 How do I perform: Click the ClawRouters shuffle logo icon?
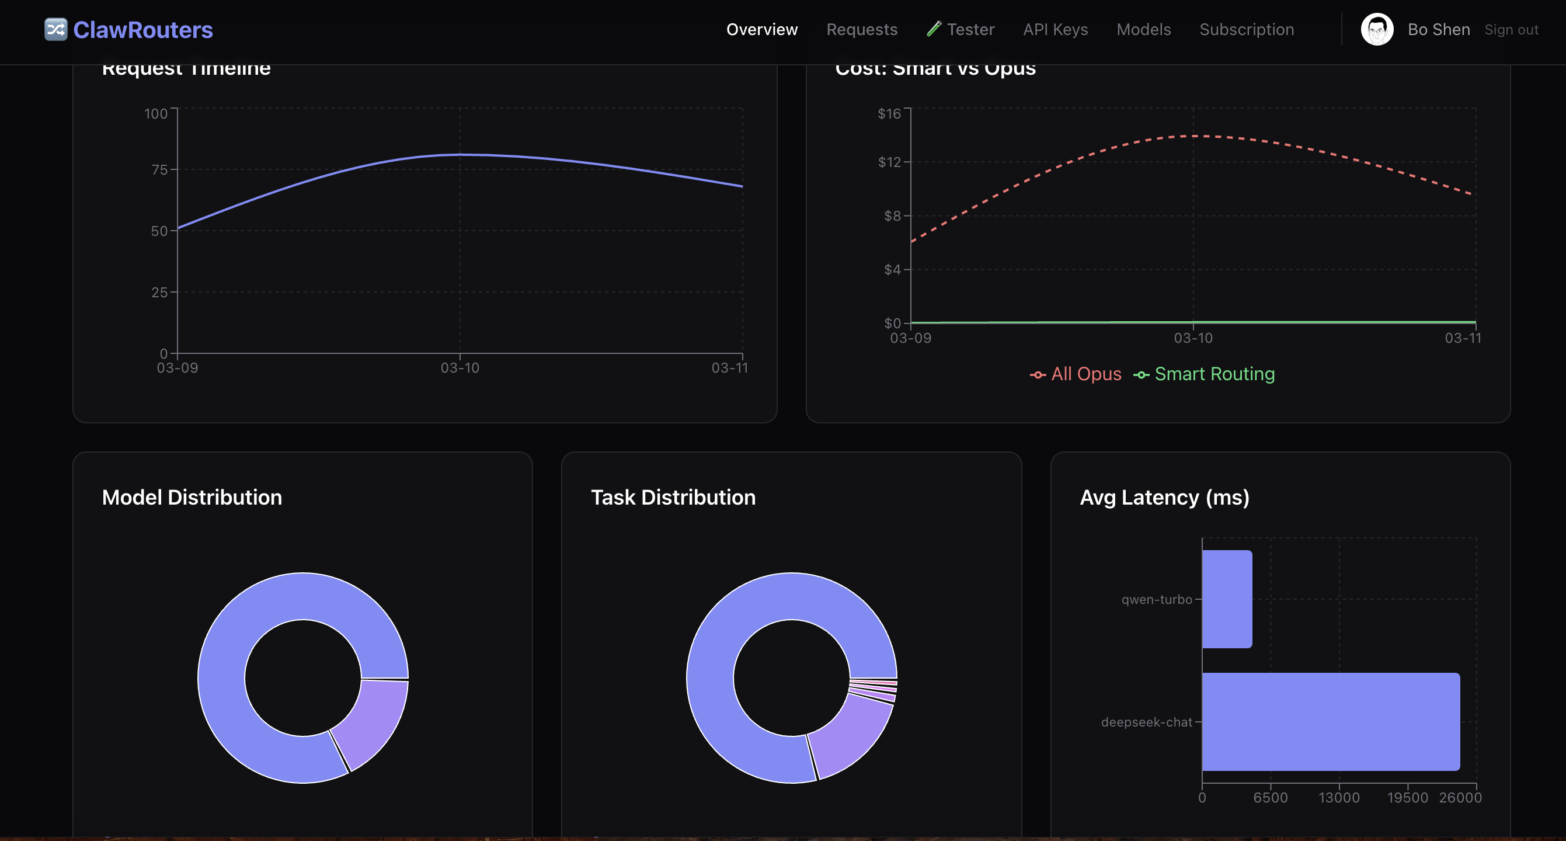pos(55,29)
